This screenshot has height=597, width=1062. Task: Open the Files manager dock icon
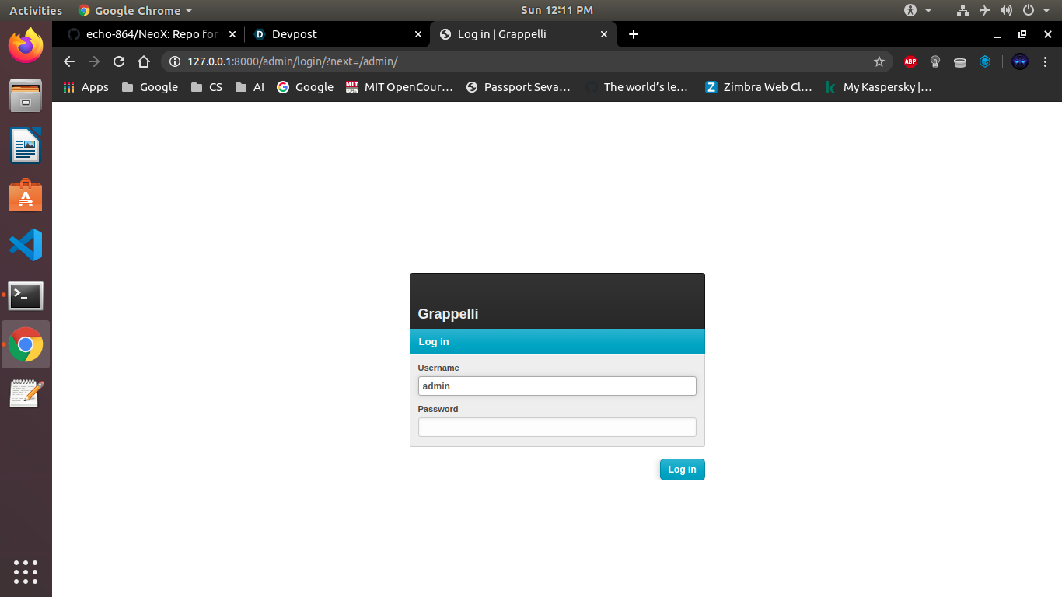[x=26, y=95]
